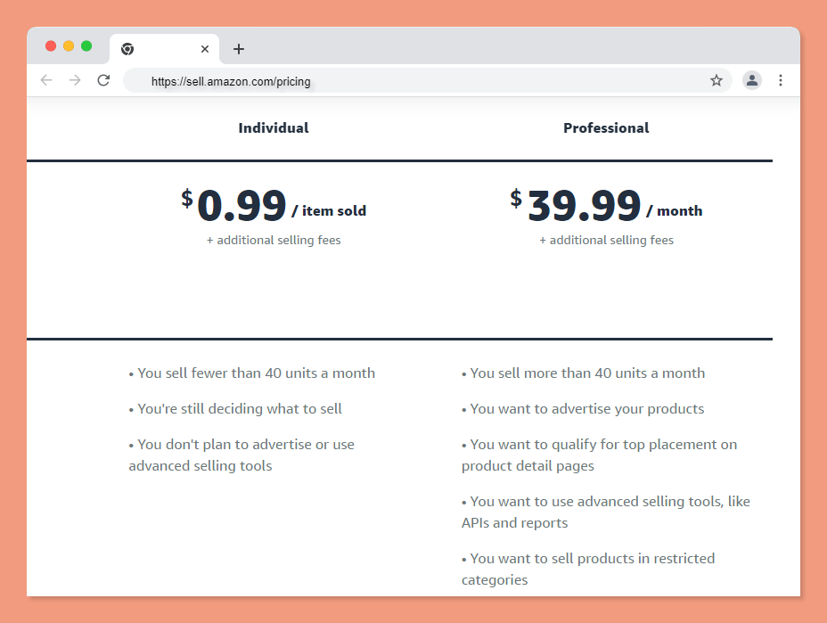Maximize the window with the green button
Screen dimensions: 827x623
click(x=86, y=45)
